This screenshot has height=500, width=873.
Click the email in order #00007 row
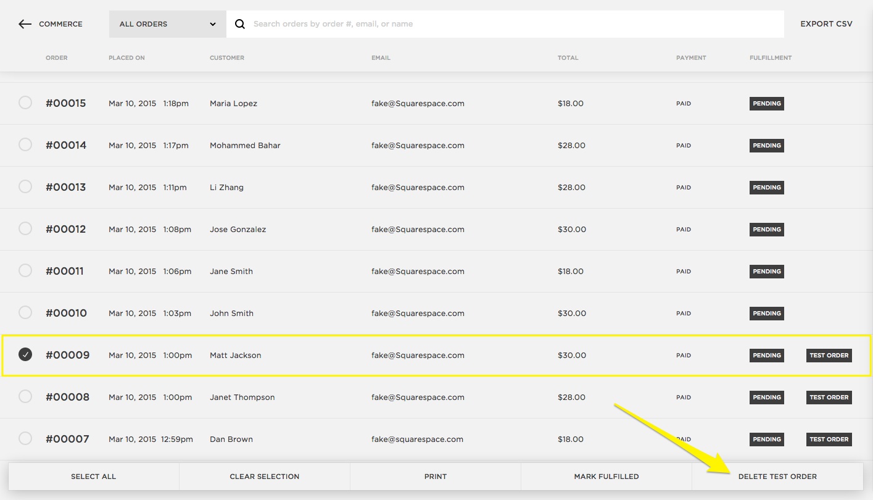point(417,440)
